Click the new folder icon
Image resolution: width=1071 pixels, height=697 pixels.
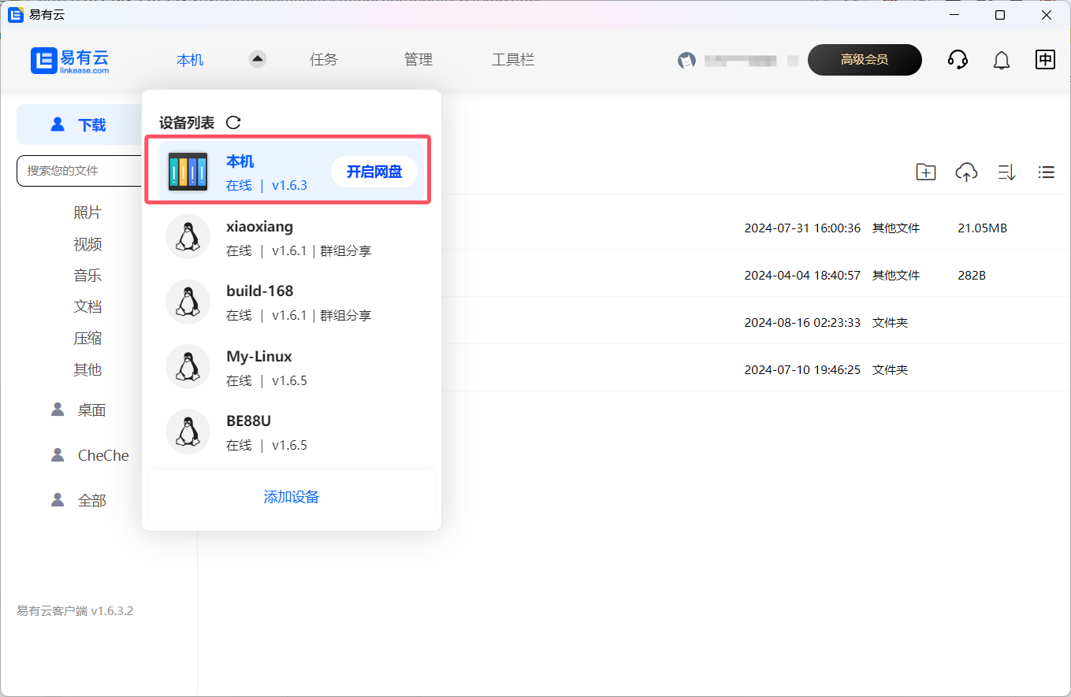point(925,172)
